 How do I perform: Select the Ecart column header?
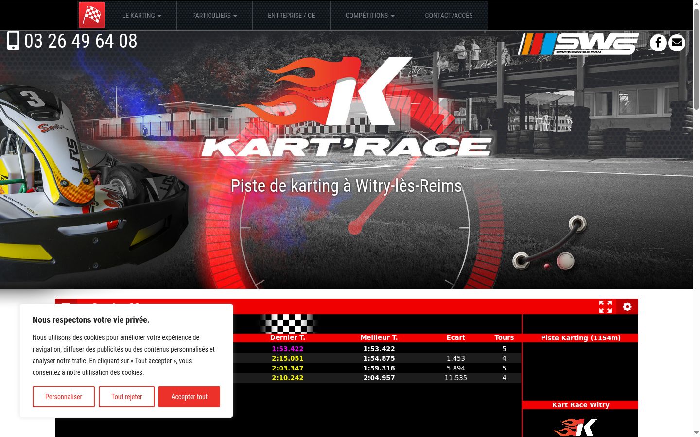[x=456, y=337]
